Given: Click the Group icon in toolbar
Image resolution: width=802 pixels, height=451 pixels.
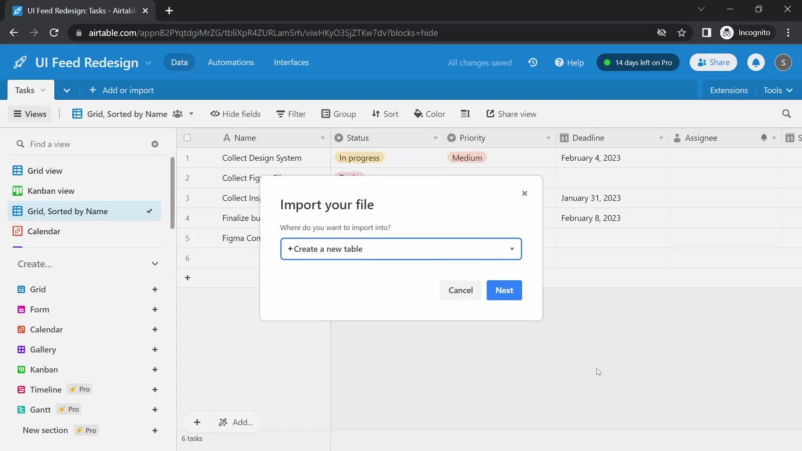Looking at the screenshot, I should (339, 114).
